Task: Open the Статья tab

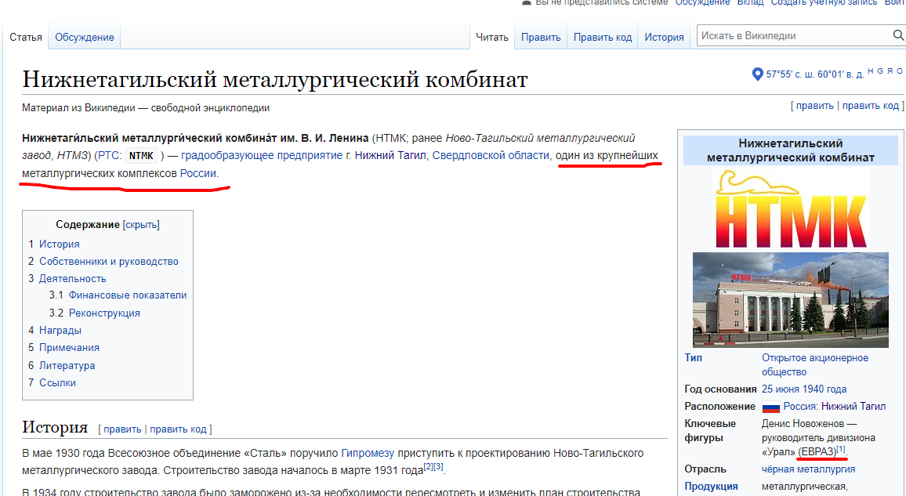Action: 26,37
